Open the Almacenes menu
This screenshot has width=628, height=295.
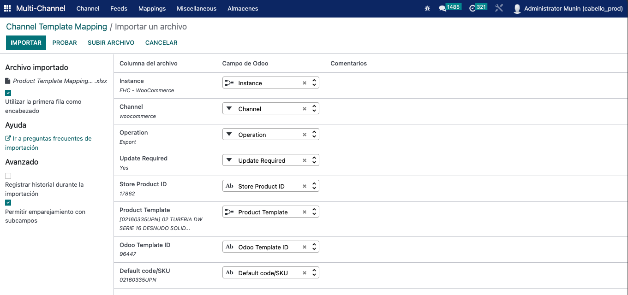[x=243, y=8]
